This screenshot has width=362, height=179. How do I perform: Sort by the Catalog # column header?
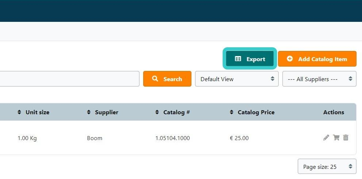(x=172, y=112)
